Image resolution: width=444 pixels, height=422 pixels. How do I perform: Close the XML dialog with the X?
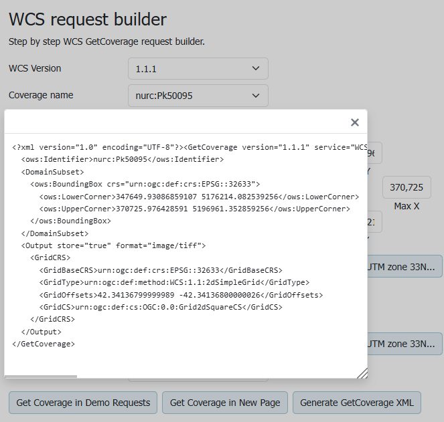[x=355, y=122]
